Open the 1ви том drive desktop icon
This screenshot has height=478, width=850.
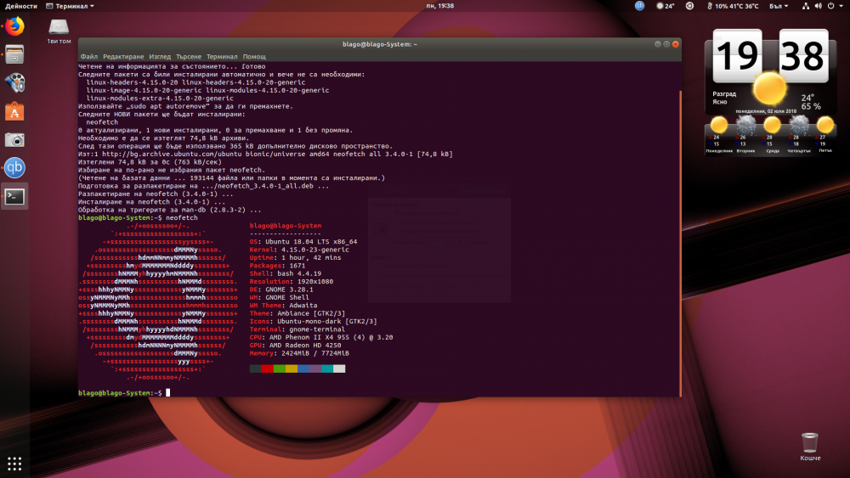click(x=59, y=31)
